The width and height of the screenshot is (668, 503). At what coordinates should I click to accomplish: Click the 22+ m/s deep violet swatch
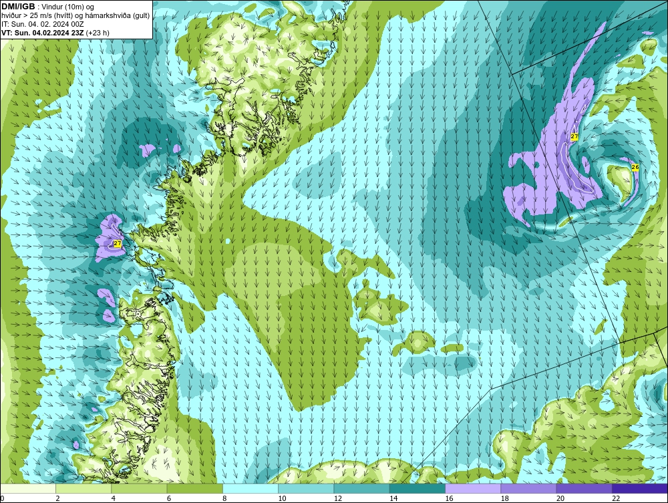point(640,488)
